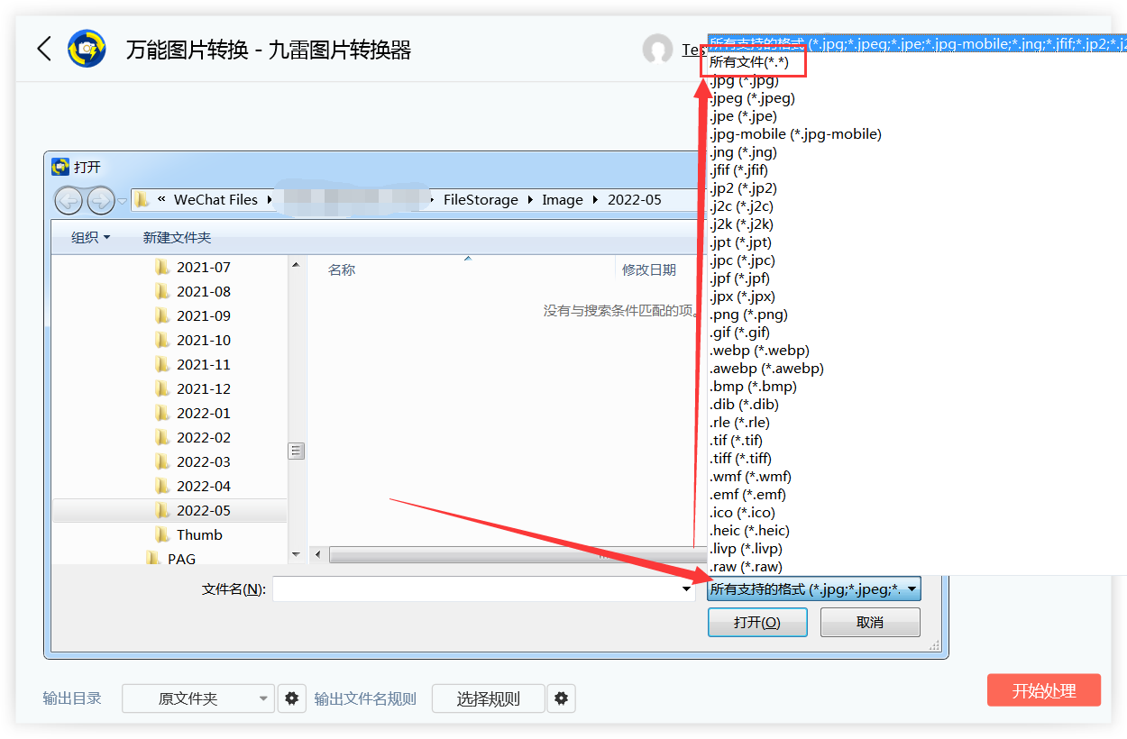Open the file type filter combo box

814,589
